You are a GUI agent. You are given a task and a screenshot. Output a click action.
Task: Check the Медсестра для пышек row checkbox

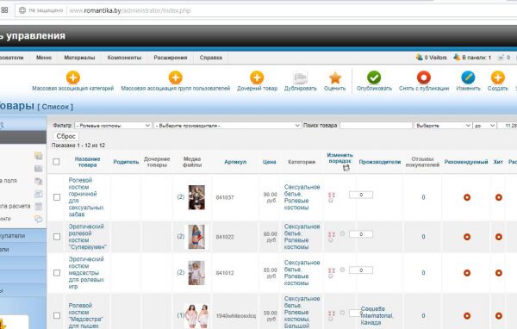click(57, 315)
